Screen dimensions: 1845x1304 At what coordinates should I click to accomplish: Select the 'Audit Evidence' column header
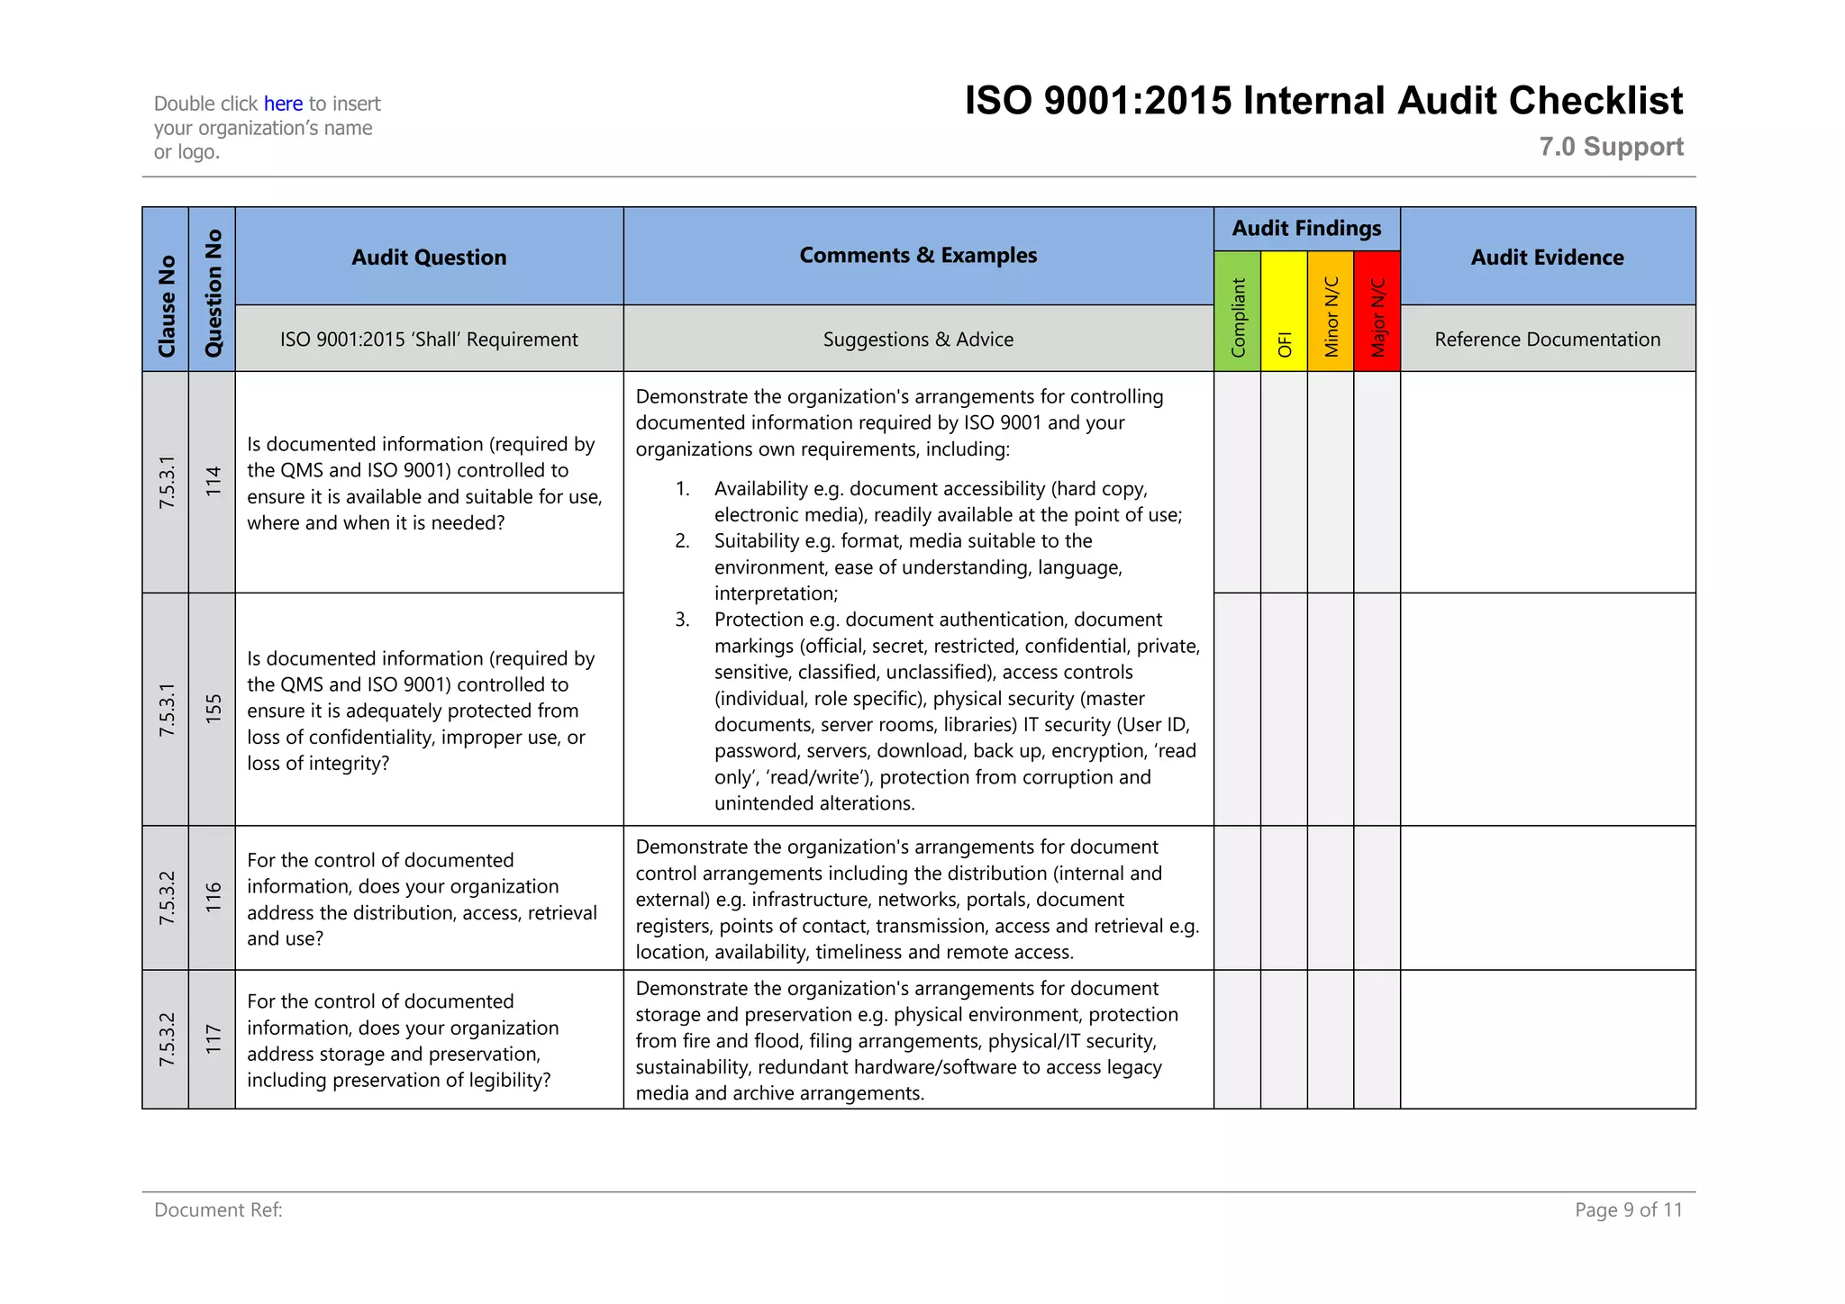click(1548, 257)
